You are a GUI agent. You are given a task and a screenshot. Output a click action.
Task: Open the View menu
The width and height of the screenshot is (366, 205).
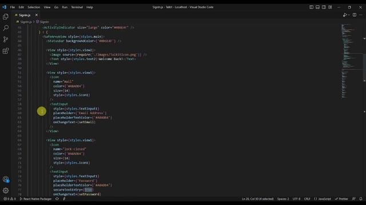point(47,7)
